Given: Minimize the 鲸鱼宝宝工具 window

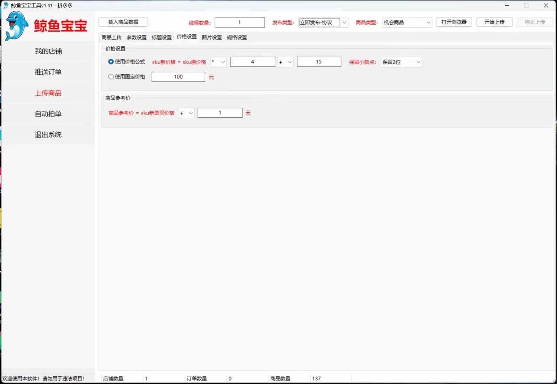Looking at the screenshot, I should [507, 5].
